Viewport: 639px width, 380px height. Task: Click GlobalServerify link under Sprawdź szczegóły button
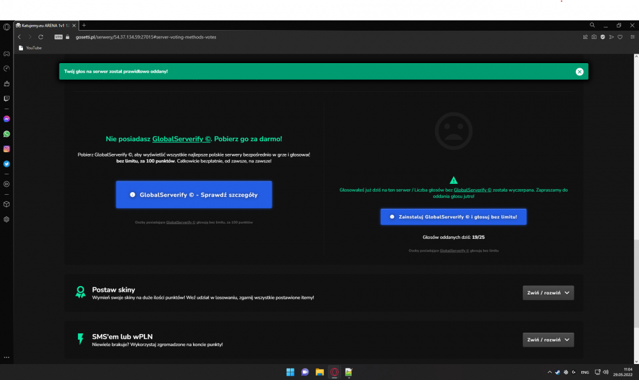181,222
